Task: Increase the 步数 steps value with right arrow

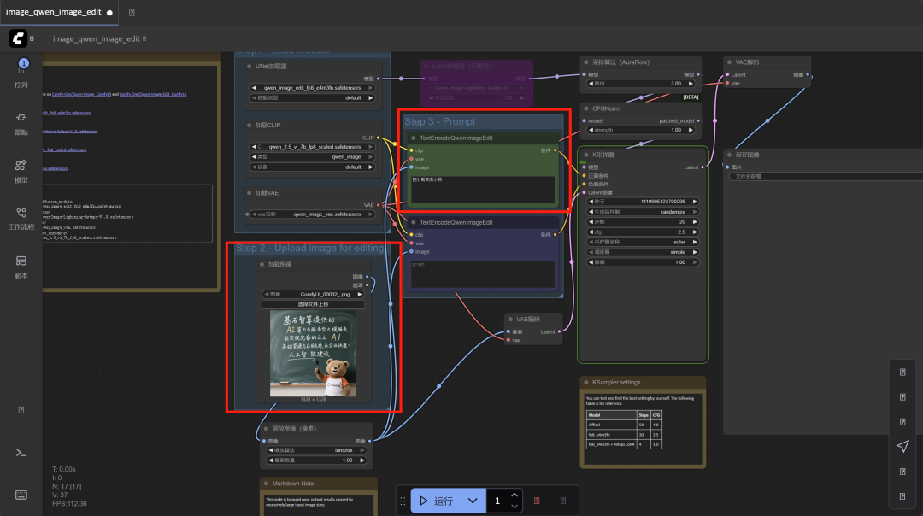Action: click(695, 222)
